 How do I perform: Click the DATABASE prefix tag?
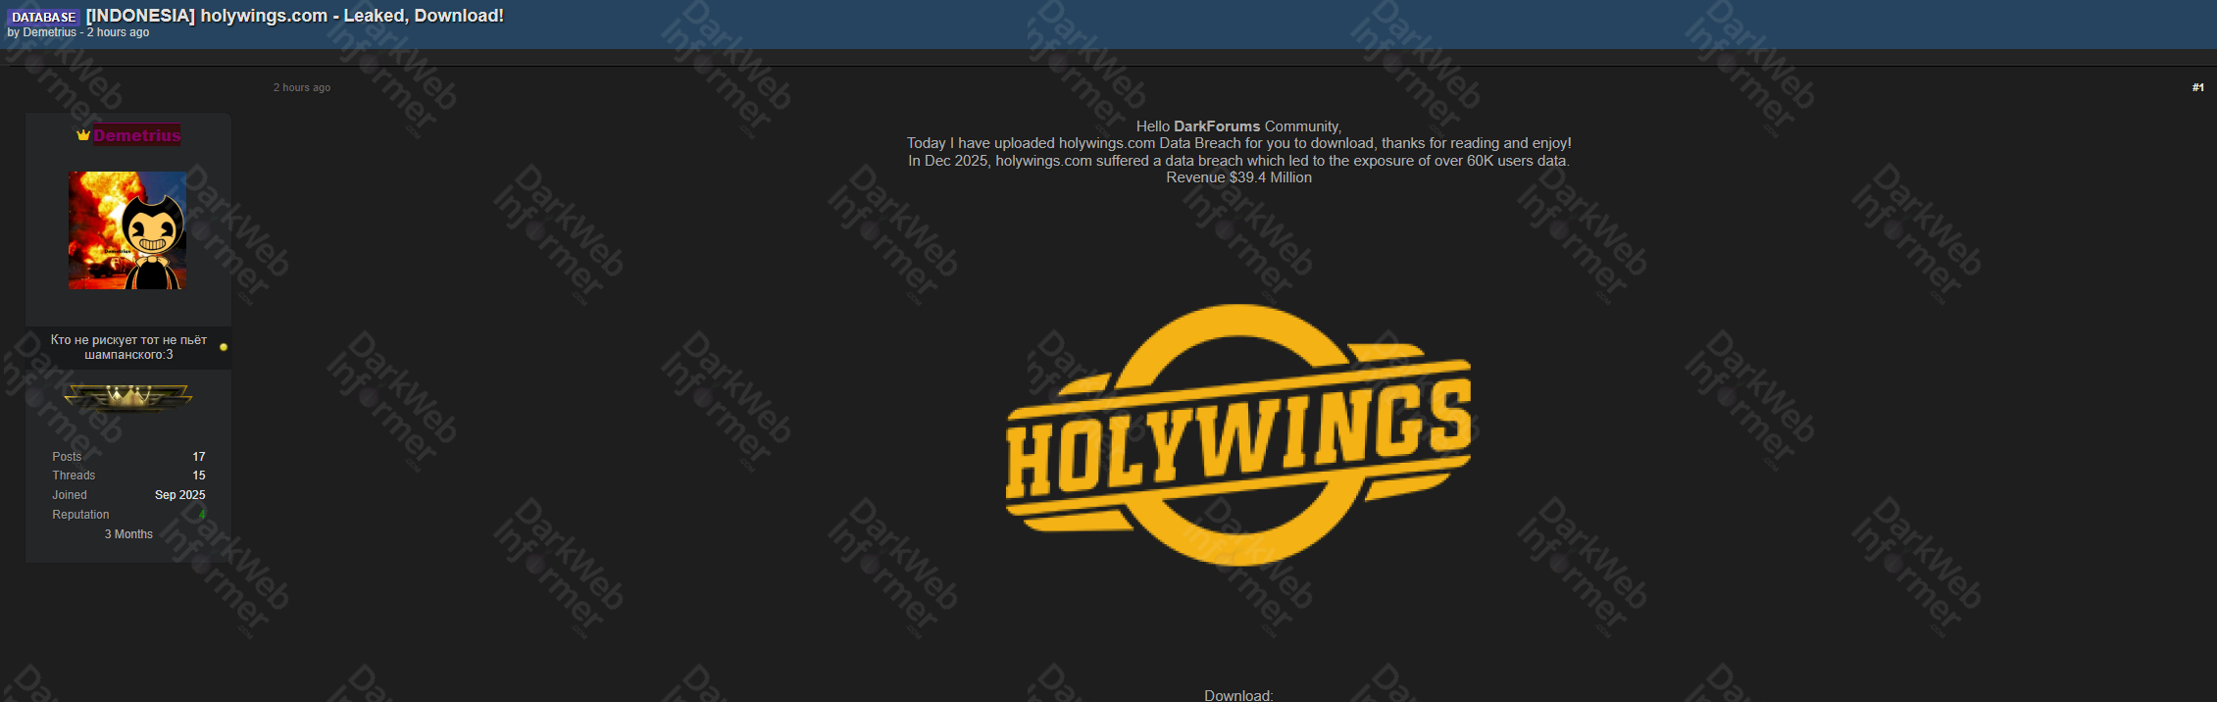[x=43, y=17]
